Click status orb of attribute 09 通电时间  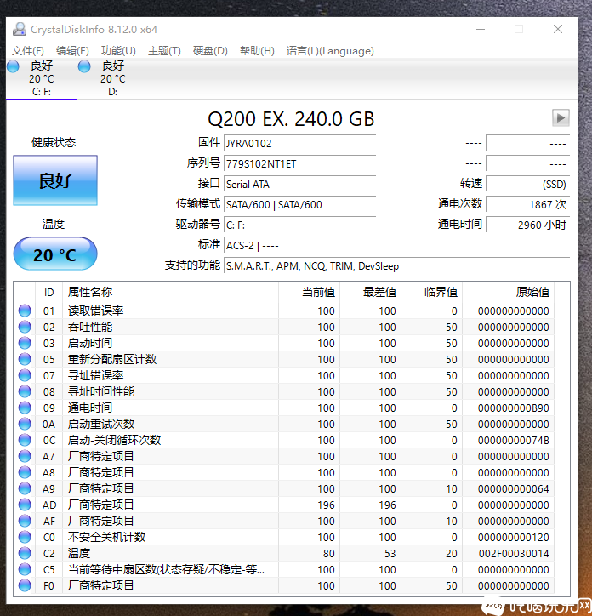[x=25, y=408]
